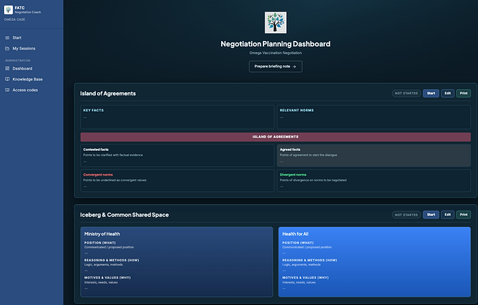The width and height of the screenshot is (478, 305).
Task: Click REASONING & METHODS under Health for All
Action: click(309, 260)
